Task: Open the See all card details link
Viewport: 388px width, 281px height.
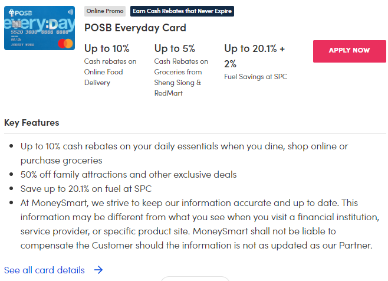Action: tap(45, 270)
